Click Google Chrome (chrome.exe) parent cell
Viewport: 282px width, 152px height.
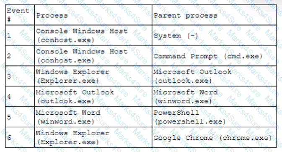[214, 137]
